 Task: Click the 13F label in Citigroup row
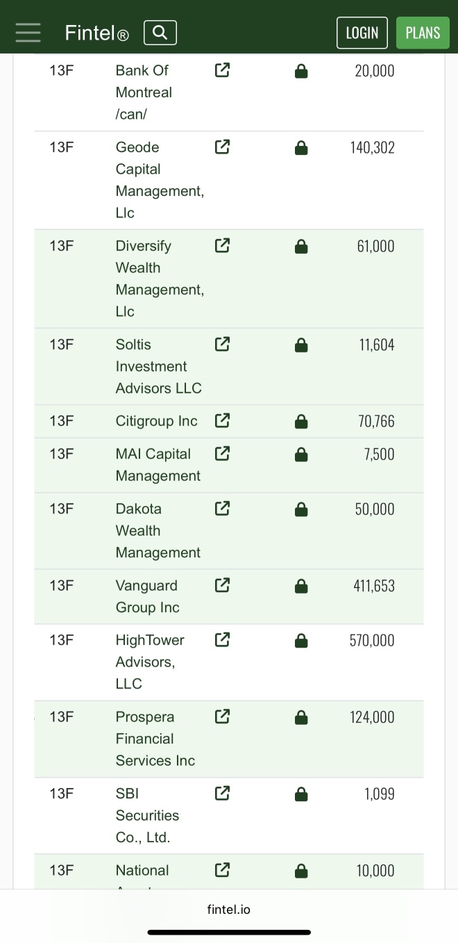click(61, 421)
